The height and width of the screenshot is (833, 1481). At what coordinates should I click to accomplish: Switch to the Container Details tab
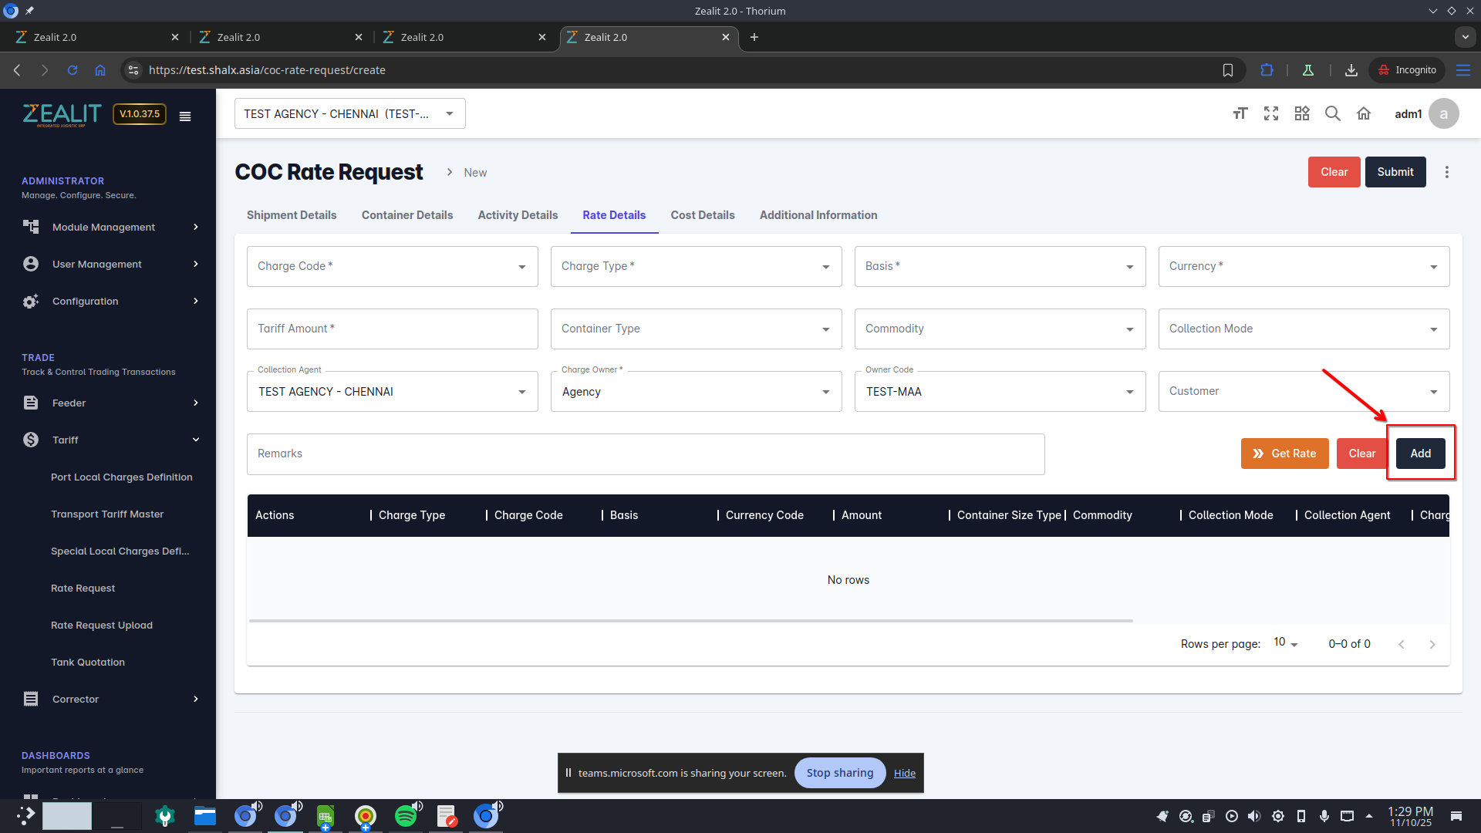(407, 215)
